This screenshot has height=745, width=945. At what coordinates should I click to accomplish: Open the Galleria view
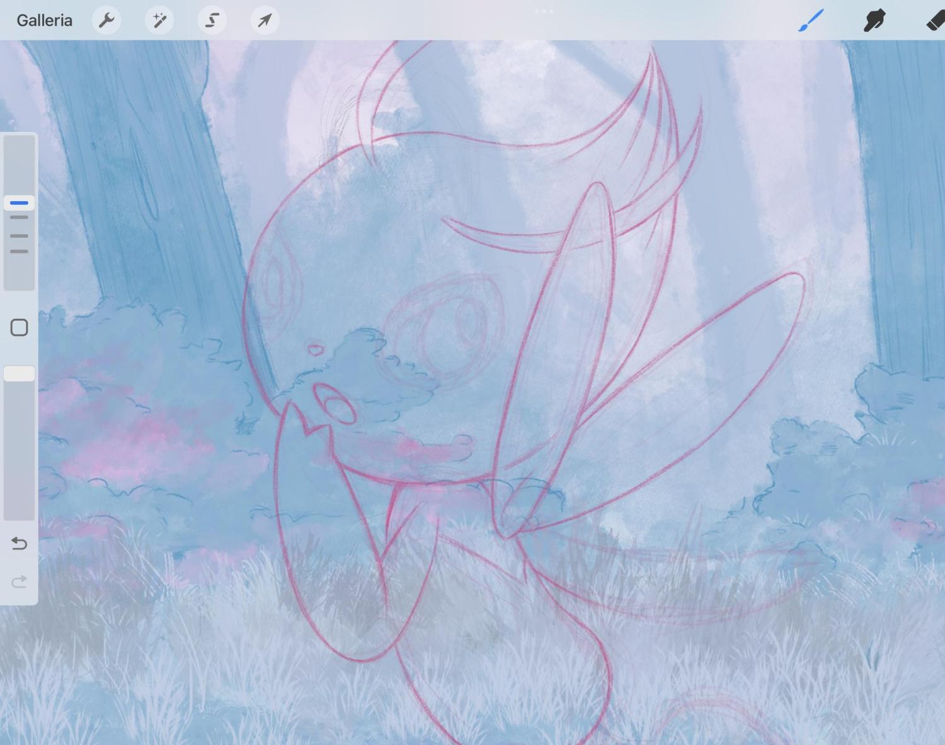(x=44, y=20)
